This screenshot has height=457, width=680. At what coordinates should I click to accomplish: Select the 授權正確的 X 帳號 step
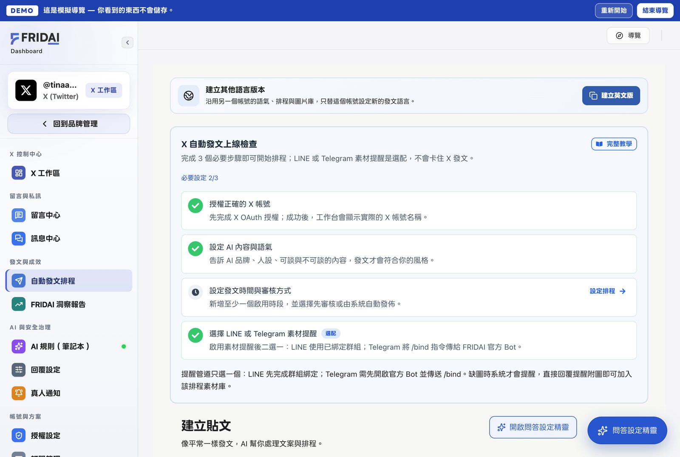(x=409, y=211)
